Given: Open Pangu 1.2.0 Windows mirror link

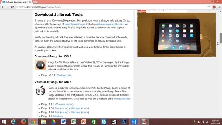Looking at the screenshot, I should pos(85,108).
